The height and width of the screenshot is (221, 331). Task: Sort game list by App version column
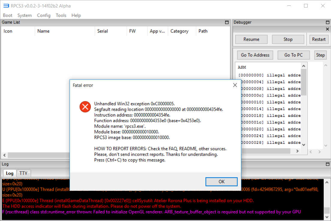[157, 31]
